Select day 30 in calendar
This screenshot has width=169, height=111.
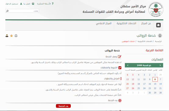point(149,93)
